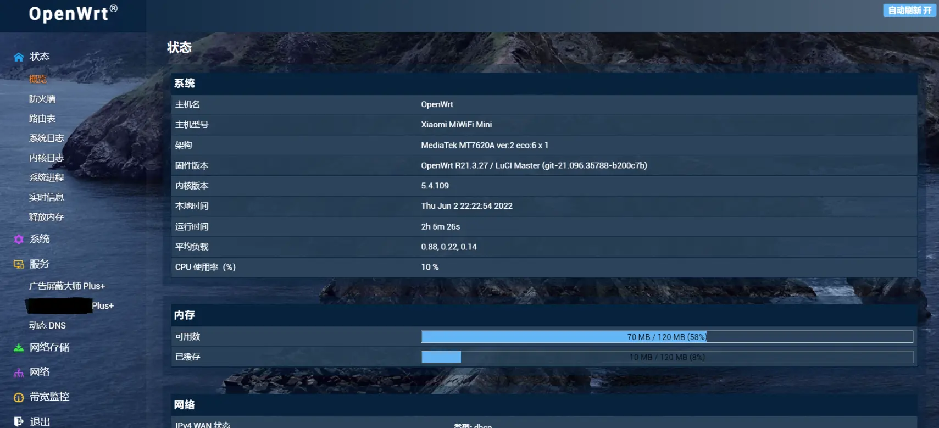Screen dimensions: 939x428
Task: Go to 实时信息 page
Action: pos(47,197)
